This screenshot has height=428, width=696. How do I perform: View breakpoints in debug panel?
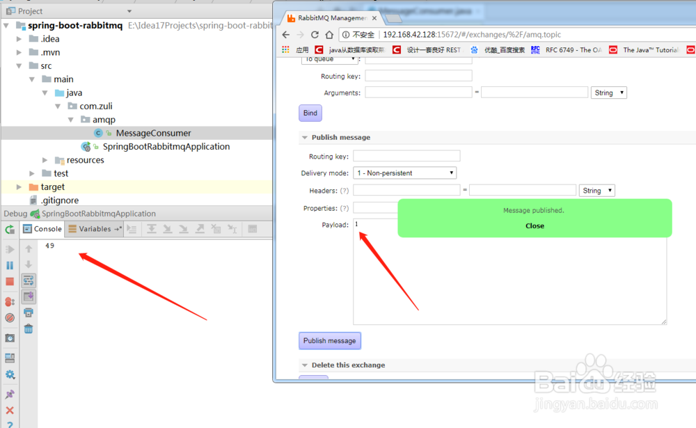pyautogui.click(x=10, y=301)
